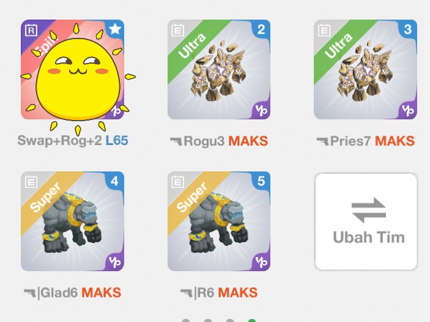The image size is (430, 322).
Task: Tap gun icon beside Rogu3 name
Action: coord(176,141)
